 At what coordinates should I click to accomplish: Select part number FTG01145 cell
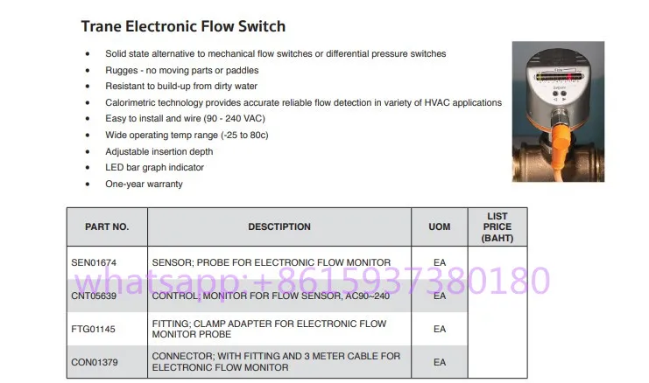click(94, 329)
